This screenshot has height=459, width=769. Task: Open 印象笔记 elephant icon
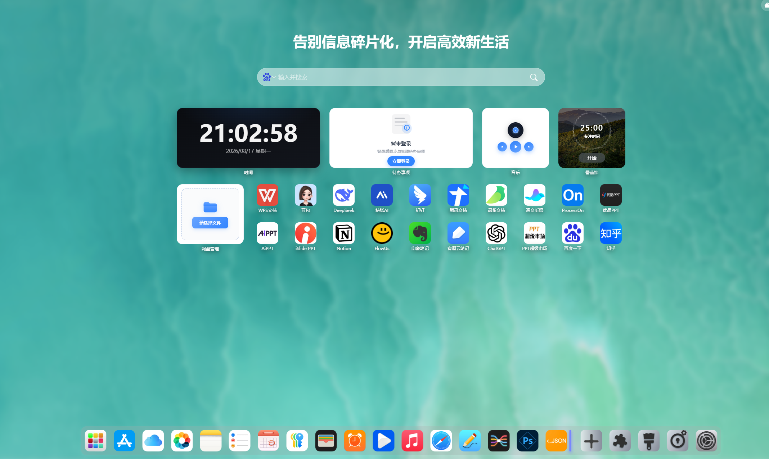(x=420, y=233)
